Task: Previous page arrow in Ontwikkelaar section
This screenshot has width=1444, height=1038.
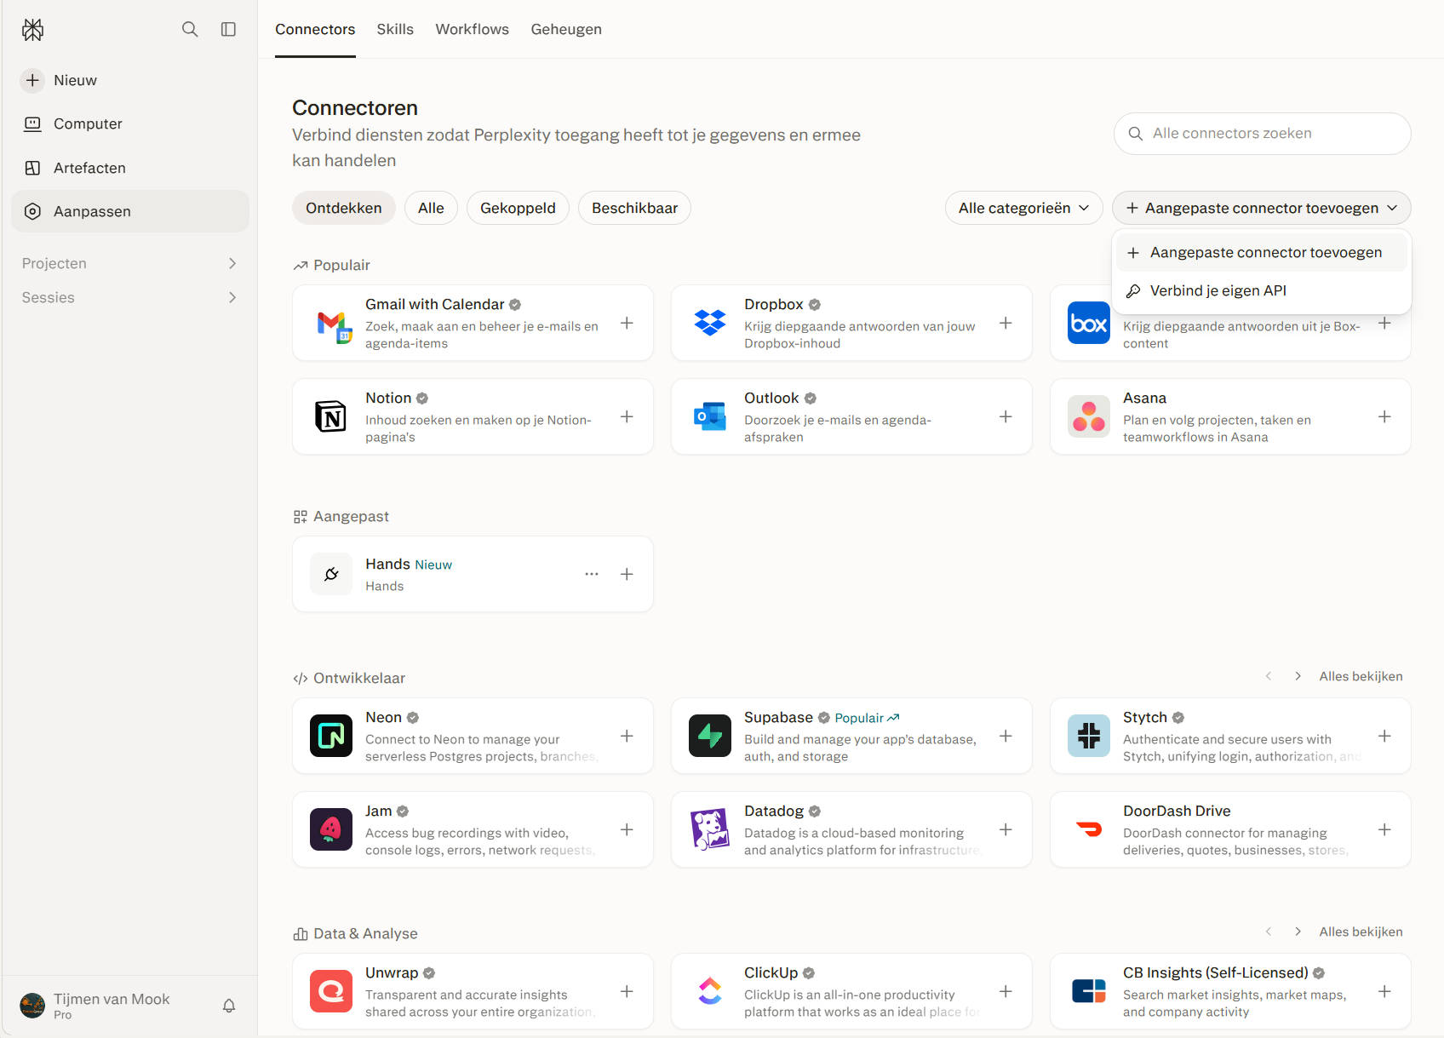Action: [x=1269, y=676]
